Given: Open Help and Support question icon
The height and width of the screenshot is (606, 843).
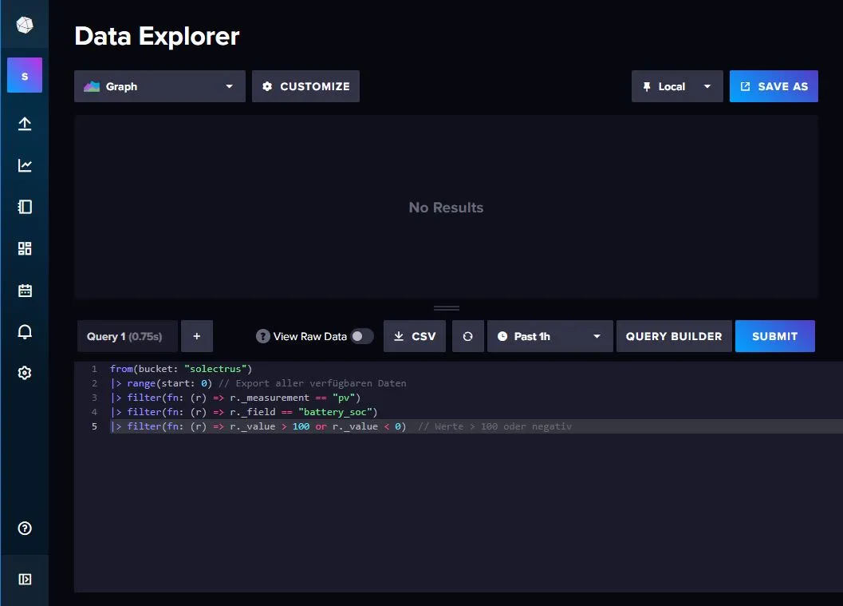Looking at the screenshot, I should pos(25,528).
